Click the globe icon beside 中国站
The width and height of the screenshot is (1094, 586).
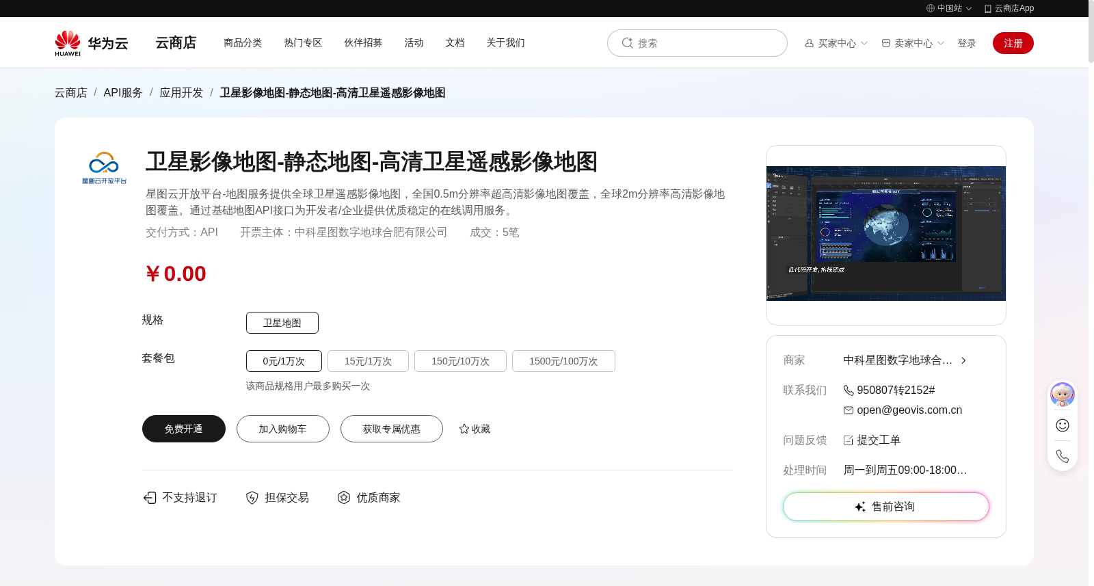(x=930, y=8)
